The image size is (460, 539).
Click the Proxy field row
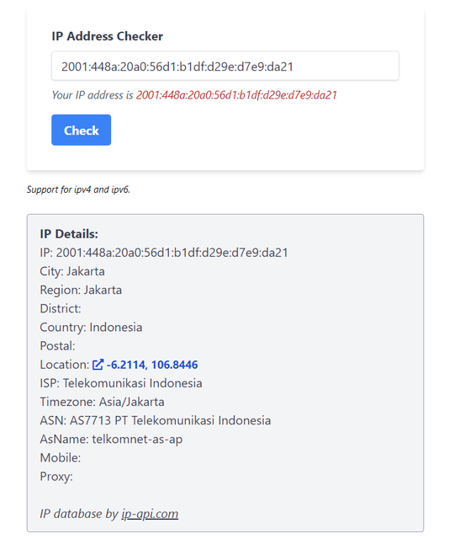(x=56, y=477)
